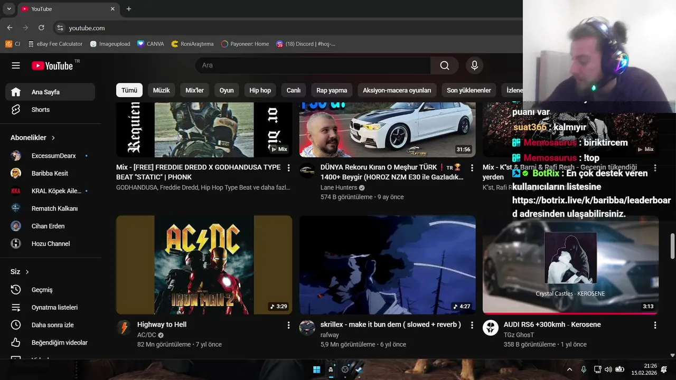Open the Imageupload bookmark
This screenshot has height=380, width=676.
tap(110, 44)
